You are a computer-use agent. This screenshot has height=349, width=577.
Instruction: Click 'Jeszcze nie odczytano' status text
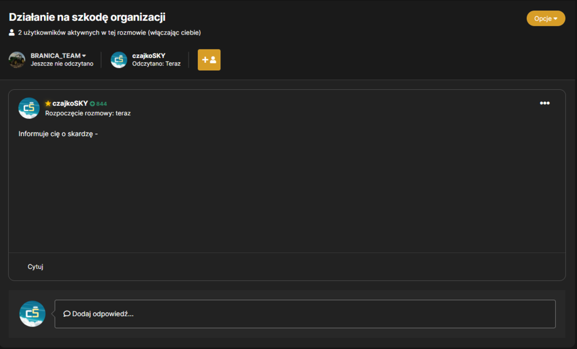62,63
